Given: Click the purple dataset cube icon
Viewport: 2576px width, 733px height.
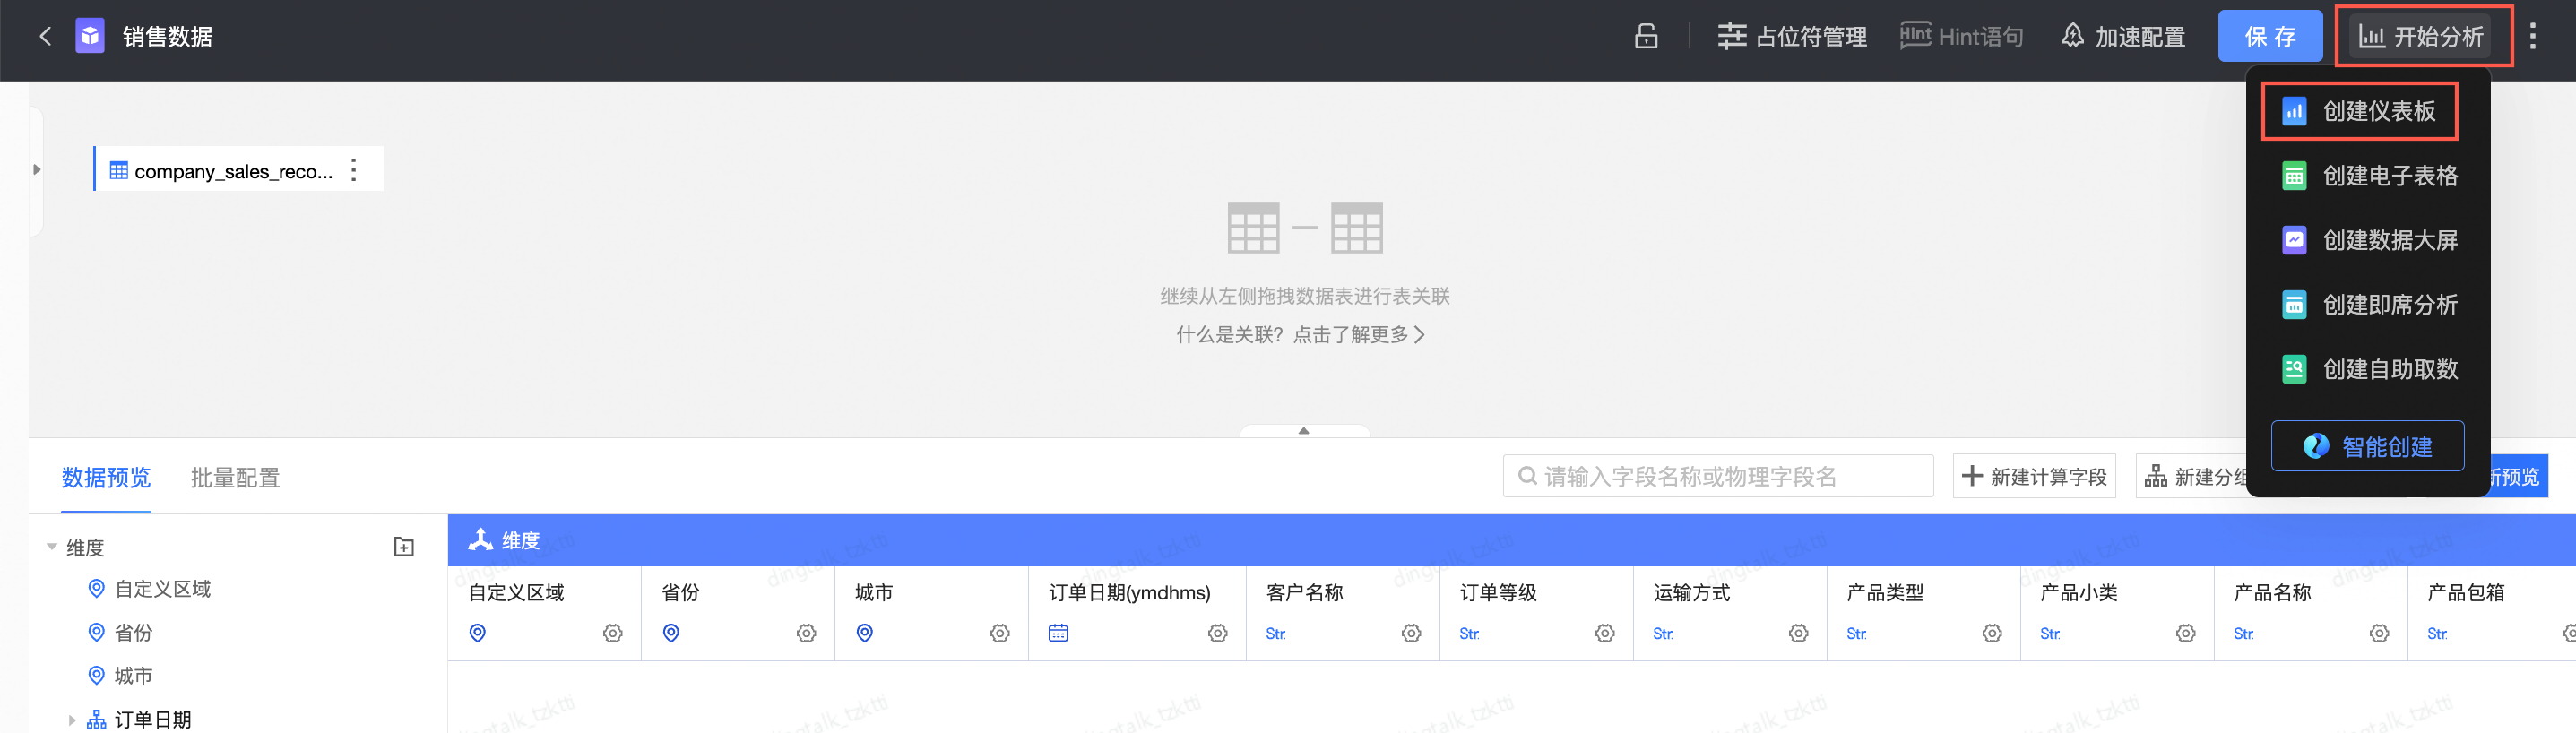Looking at the screenshot, I should (x=90, y=37).
